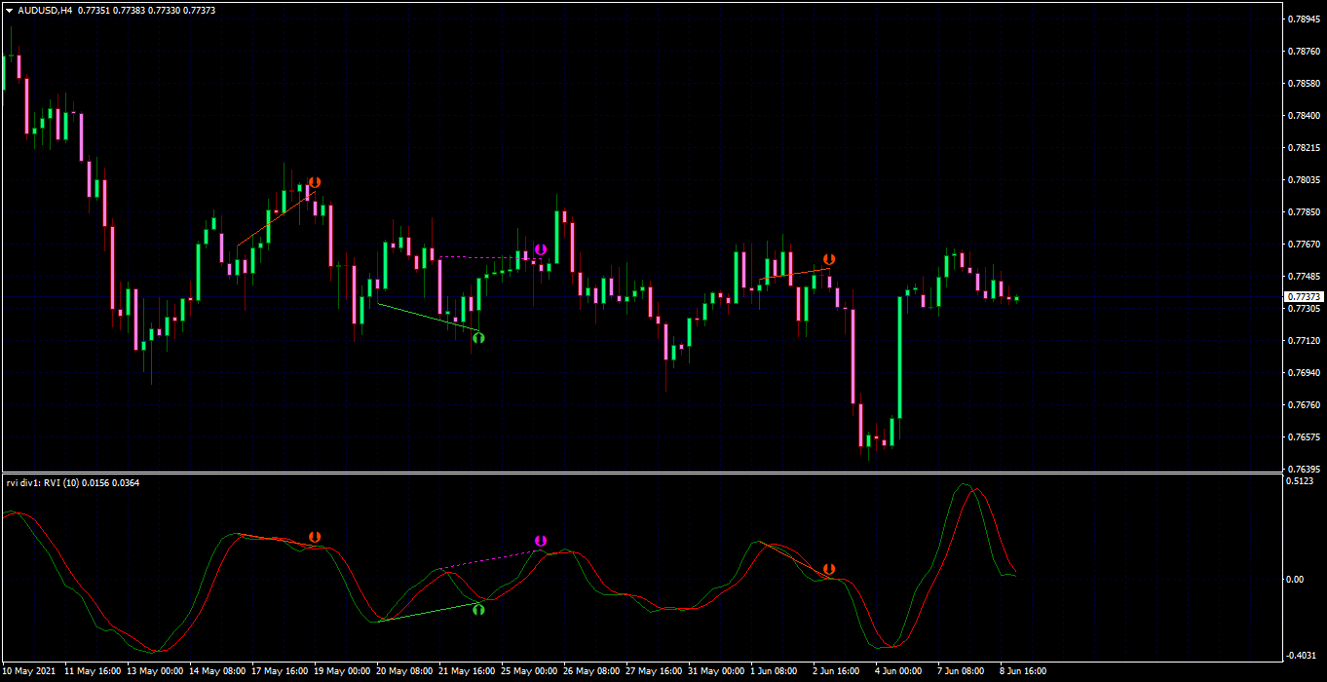Image resolution: width=1327 pixels, height=682 pixels.
Task: Click the 0.00 RVI scale value
Action: click(1297, 580)
